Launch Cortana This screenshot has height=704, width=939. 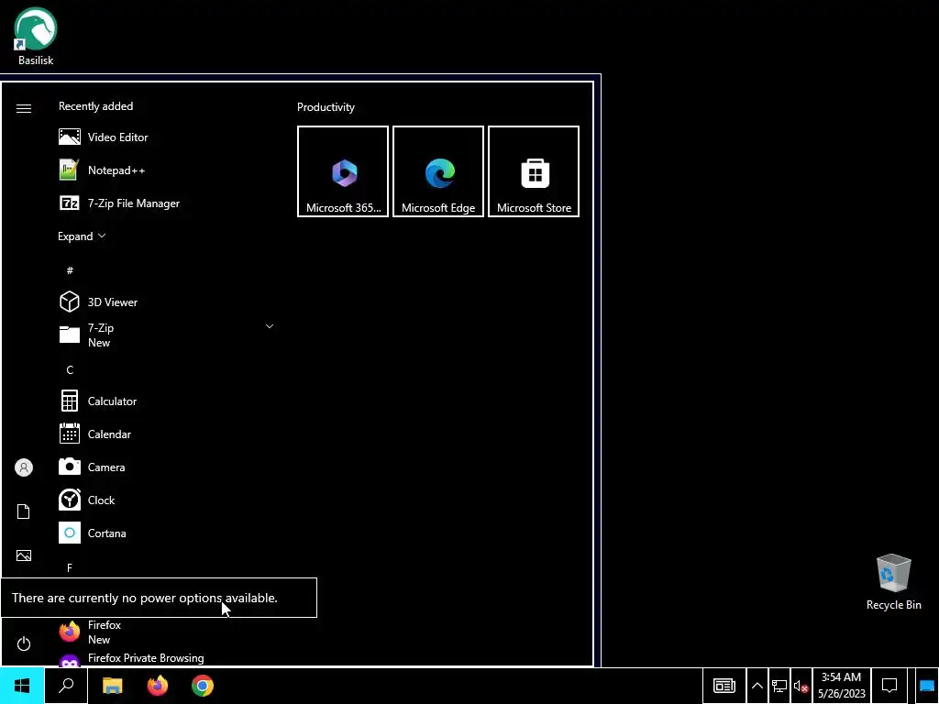(x=168, y=533)
